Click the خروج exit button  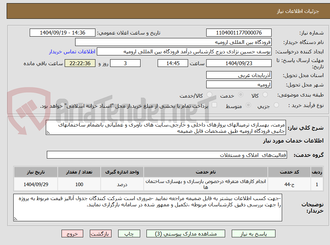[72, 233]
